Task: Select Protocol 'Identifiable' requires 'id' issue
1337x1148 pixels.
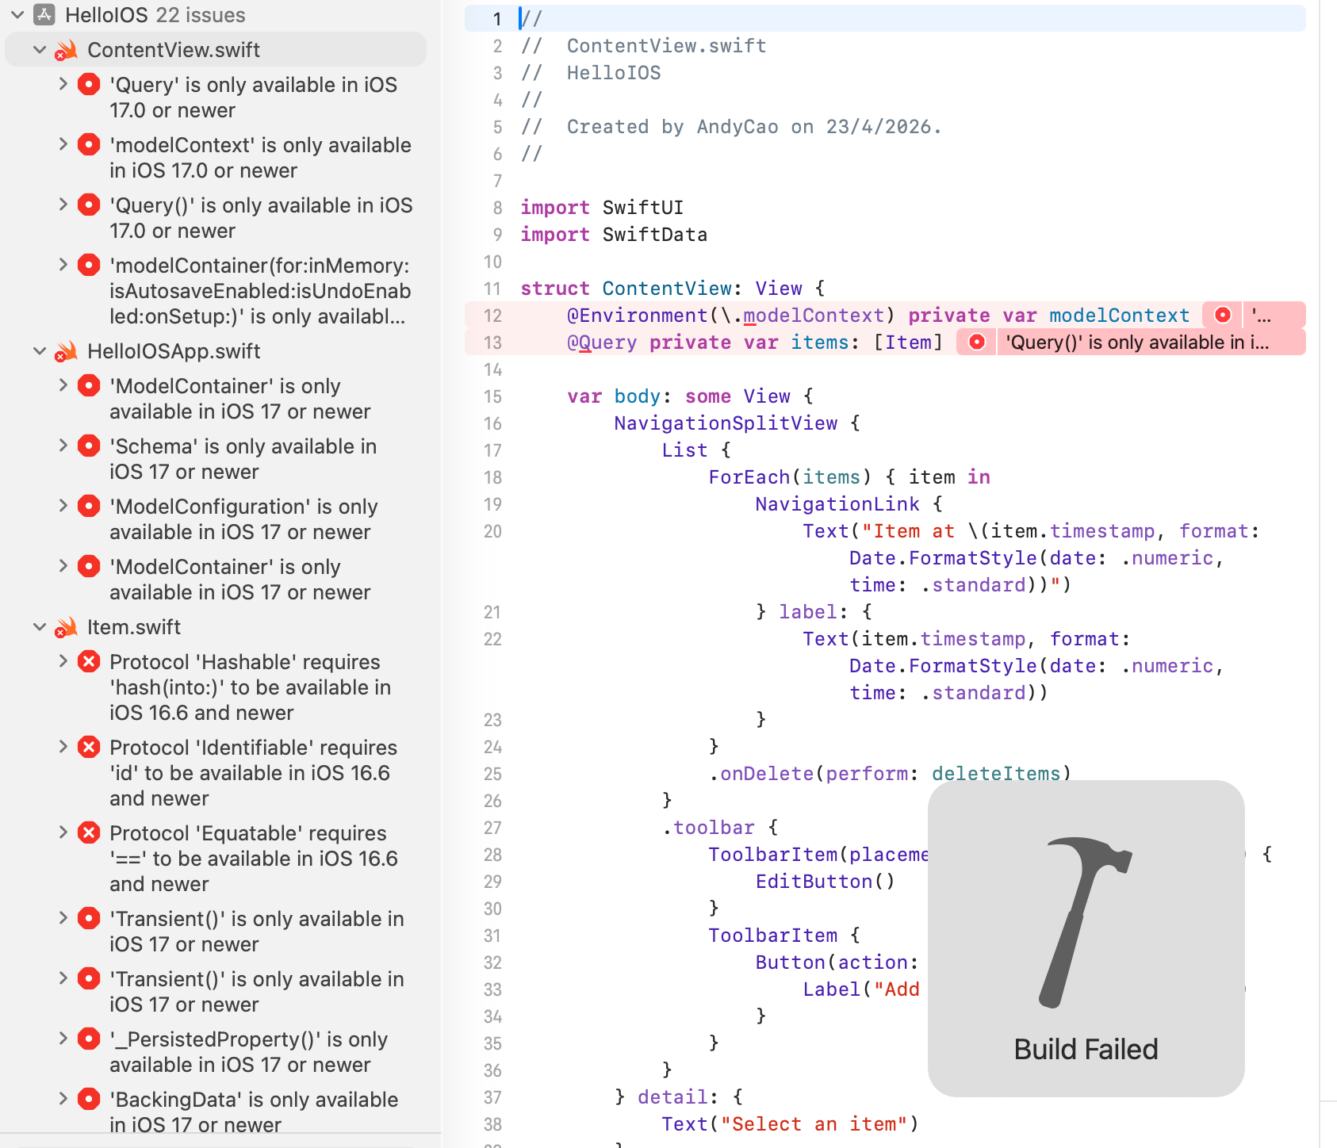Action: click(x=253, y=772)
